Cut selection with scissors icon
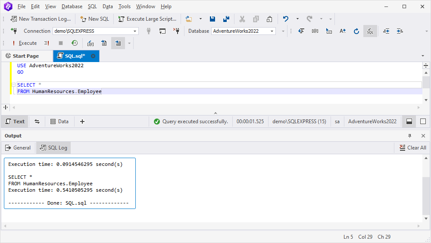 tap(242, 19)
